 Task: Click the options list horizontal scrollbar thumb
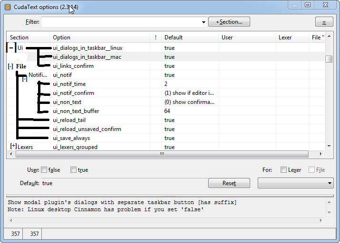click(x=162, y=154)
